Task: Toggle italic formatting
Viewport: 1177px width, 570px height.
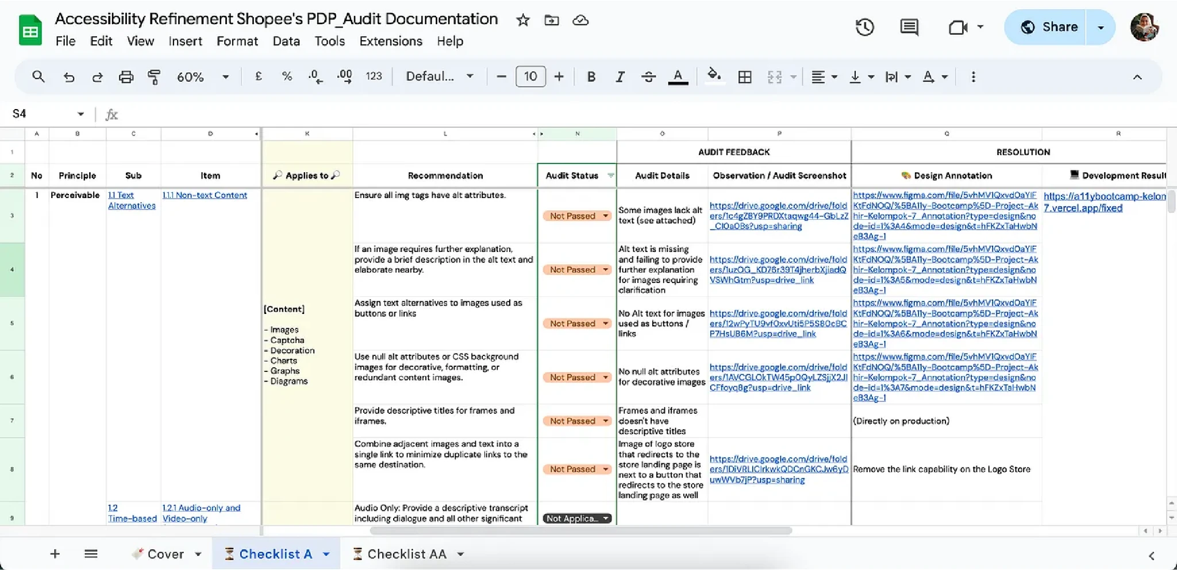Action: pyautogui.click(x=620, y=76)
